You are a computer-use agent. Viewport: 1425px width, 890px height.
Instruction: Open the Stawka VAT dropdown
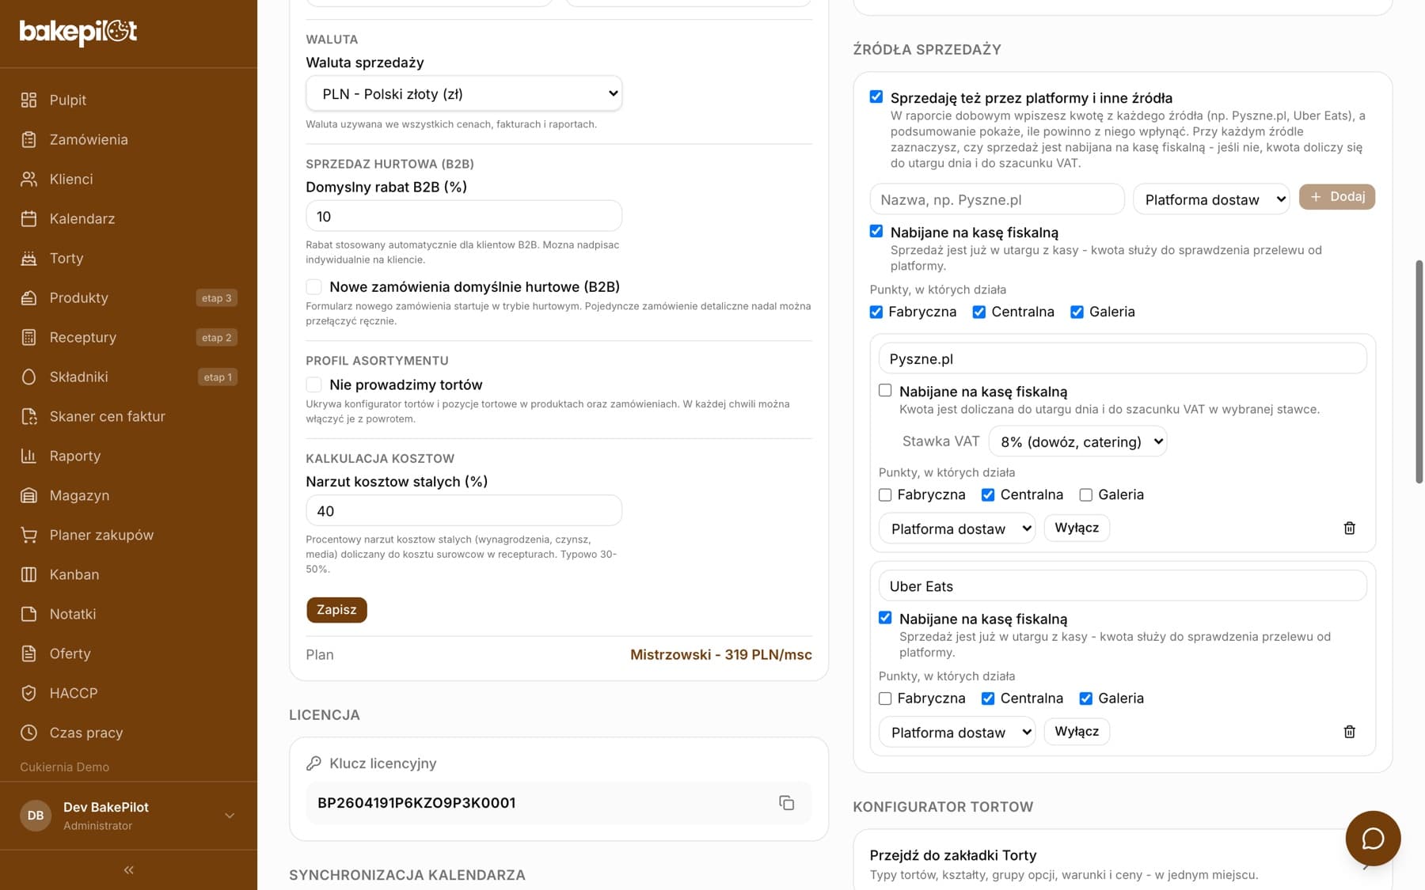(x=1077, y=441)
